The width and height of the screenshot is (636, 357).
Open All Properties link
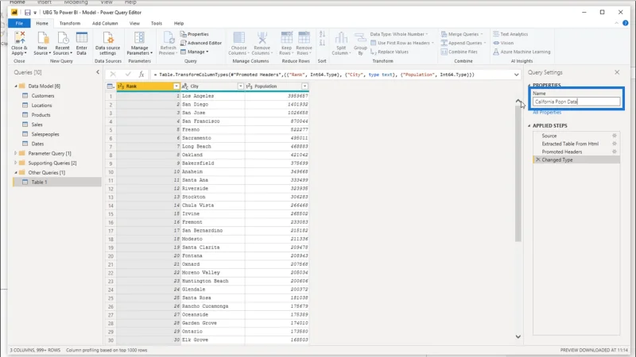tap(547, 112)
